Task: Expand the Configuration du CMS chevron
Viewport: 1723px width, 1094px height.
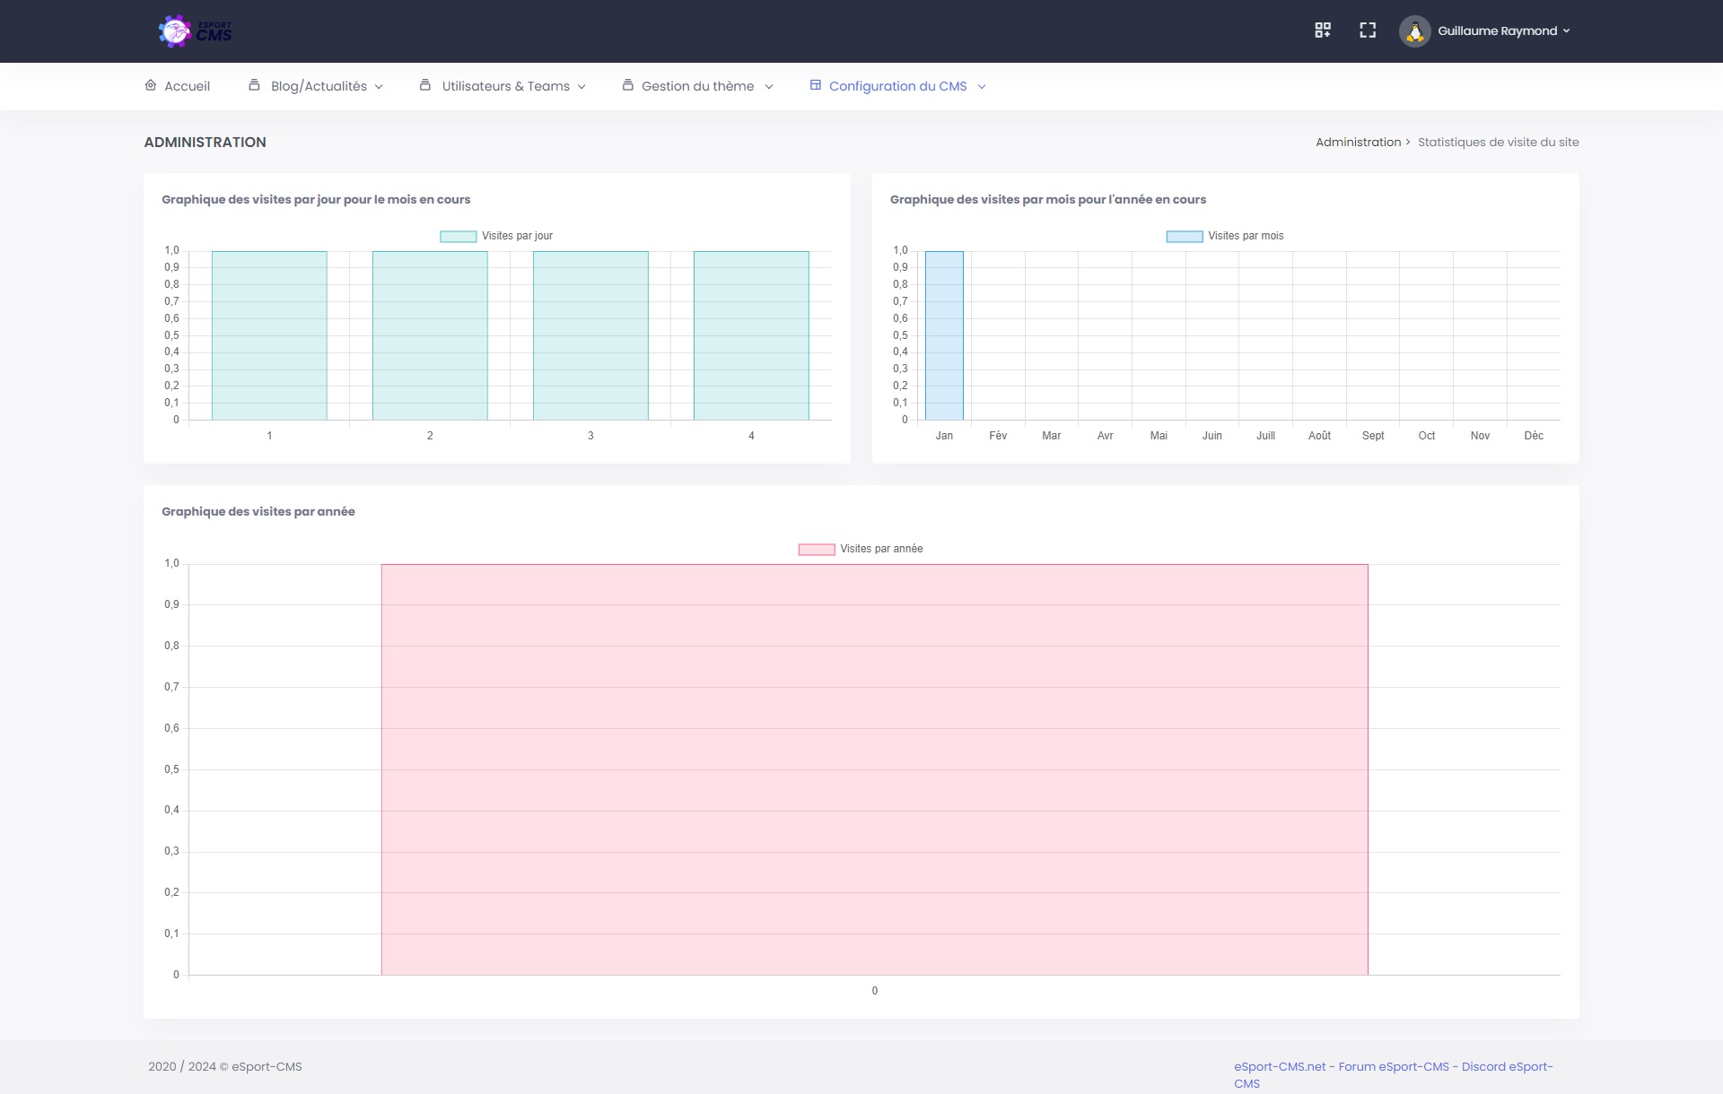Action: [982, 87]
